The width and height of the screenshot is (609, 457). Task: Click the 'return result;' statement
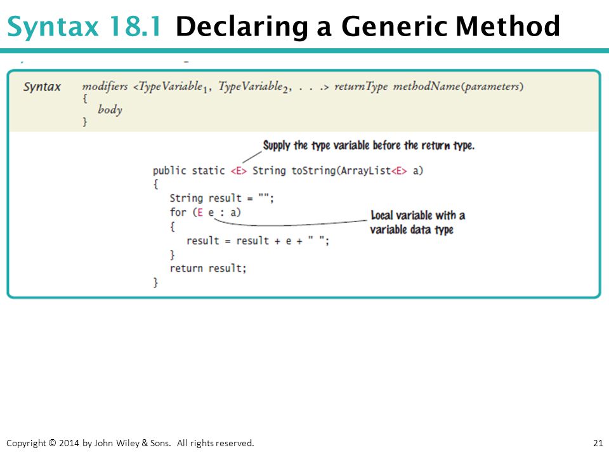[x=208, y=268]
